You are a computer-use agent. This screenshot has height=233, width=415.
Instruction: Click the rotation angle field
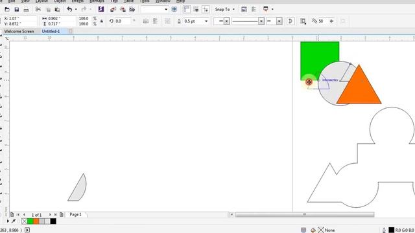click(x=123, y=21)
